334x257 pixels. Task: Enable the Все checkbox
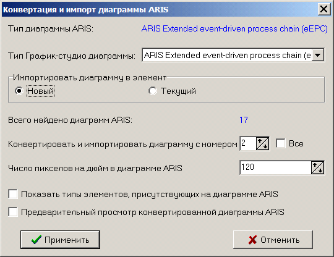(281, 143)
